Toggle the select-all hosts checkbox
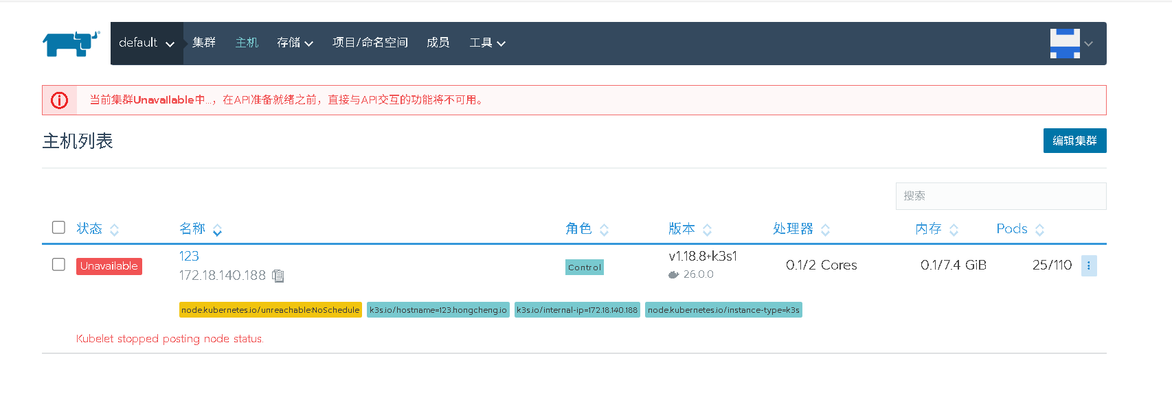1172x415 pixels. (58, 228)
